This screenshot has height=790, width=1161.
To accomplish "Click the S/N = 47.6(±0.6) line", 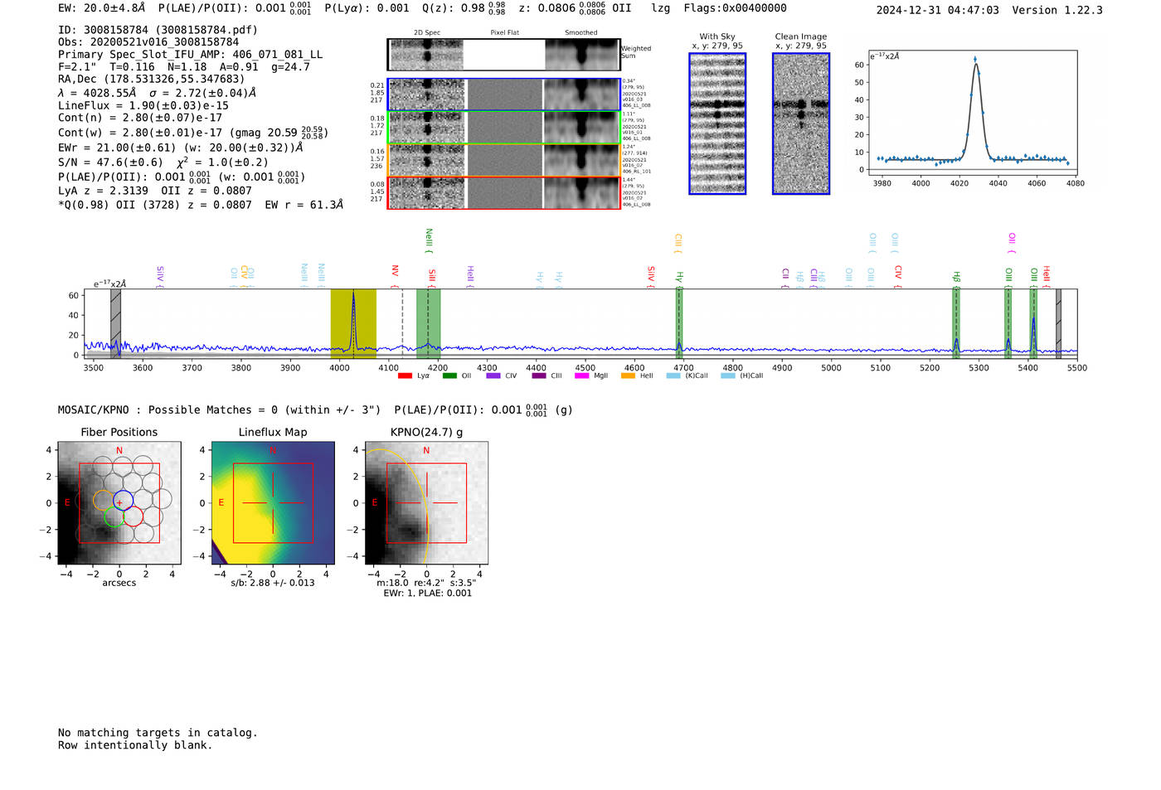I will 163,162.
